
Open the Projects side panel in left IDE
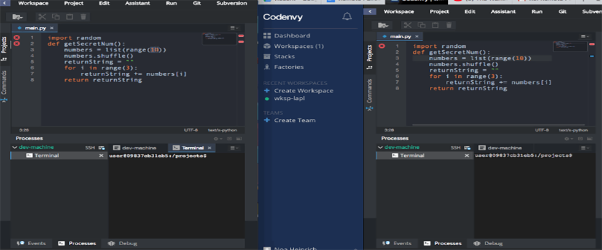(x=4, y=48)
